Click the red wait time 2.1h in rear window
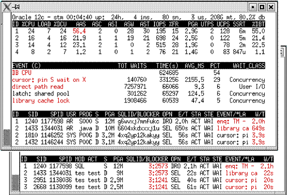287x195 pixels. point(267,166)
